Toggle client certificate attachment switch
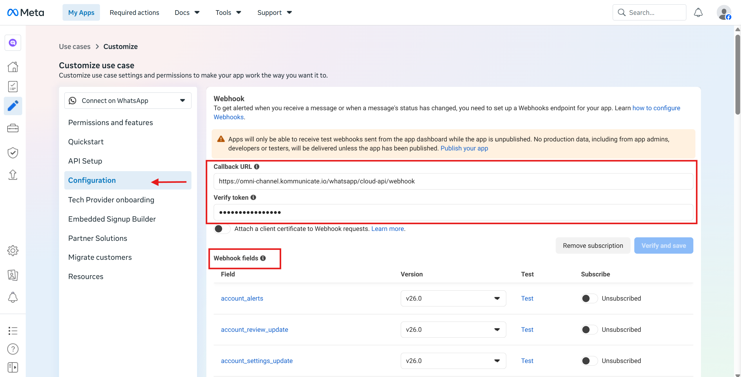This screenshot has height=377, width=741. [222, 229]
